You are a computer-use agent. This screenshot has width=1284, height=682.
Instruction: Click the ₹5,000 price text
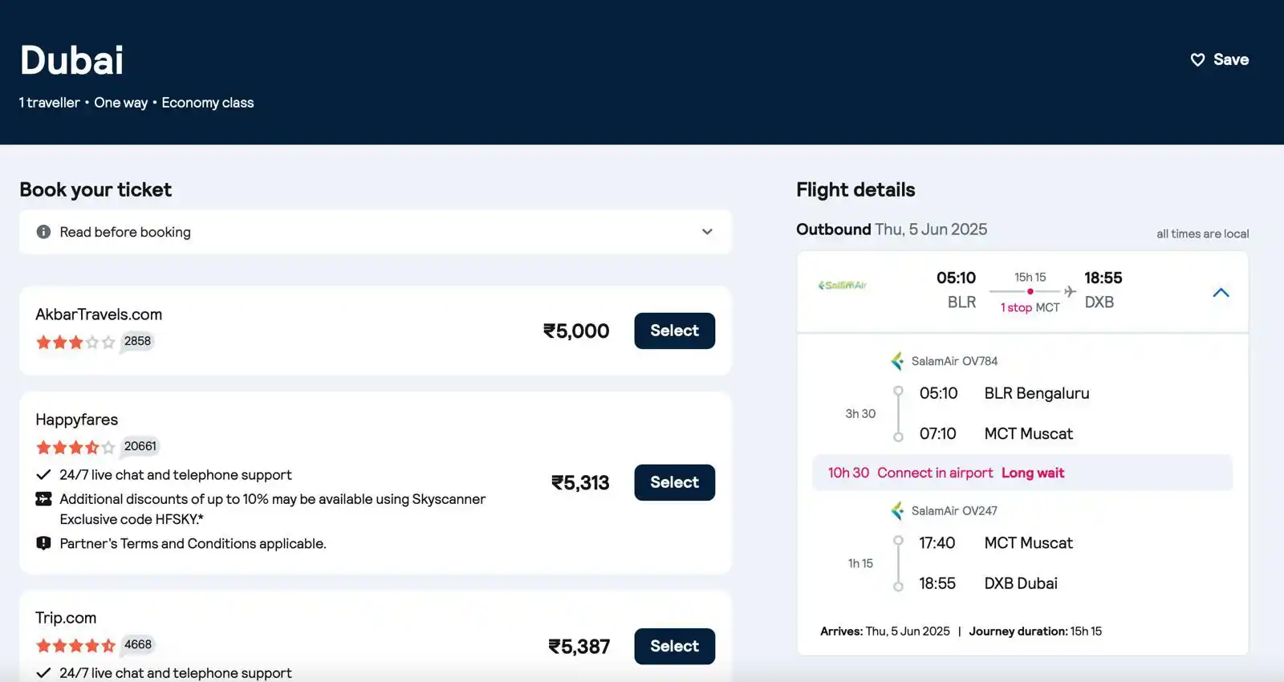click(576, 331)
